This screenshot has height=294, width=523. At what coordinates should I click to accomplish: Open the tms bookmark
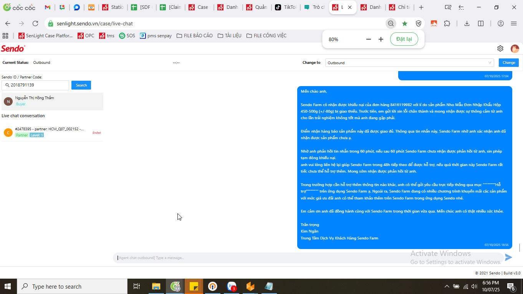tap(107, 36)
